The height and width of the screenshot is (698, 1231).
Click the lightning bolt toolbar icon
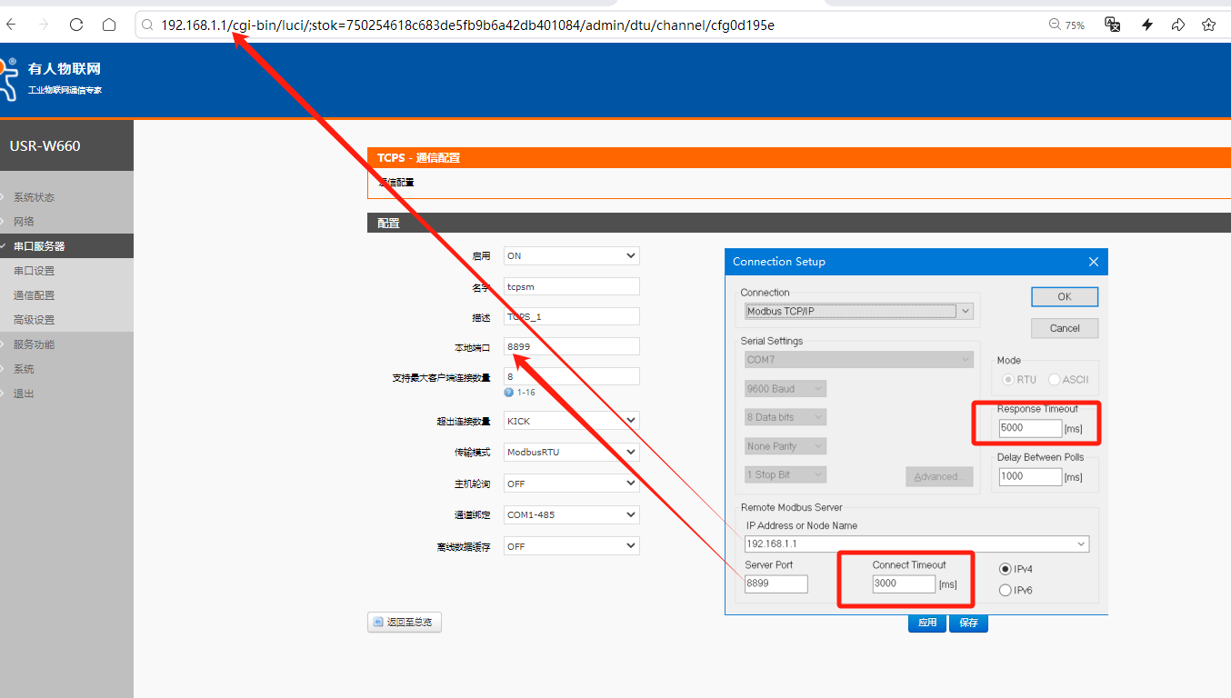(x=1147, y=25)
